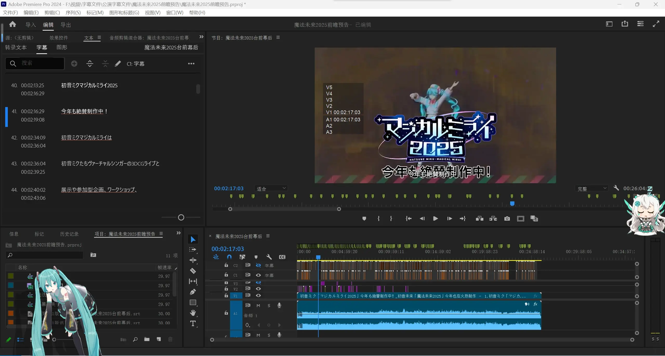Mute audio track A1
Image resolution: width=665 pixels, height=356 pixels.
tap(258, 306)
